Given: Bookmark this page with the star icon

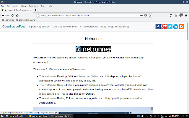Looking at the screenshot, I should tap(150, 15).
